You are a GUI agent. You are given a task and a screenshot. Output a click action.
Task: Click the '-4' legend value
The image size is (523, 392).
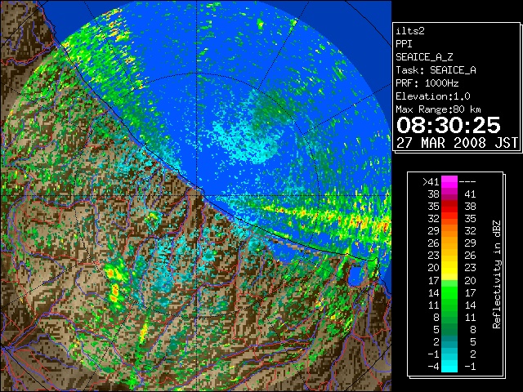click(x=434, y=366)
